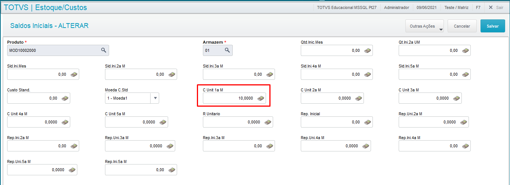Focus the Custo Stand. value field
510x185 pixels.
38,98
